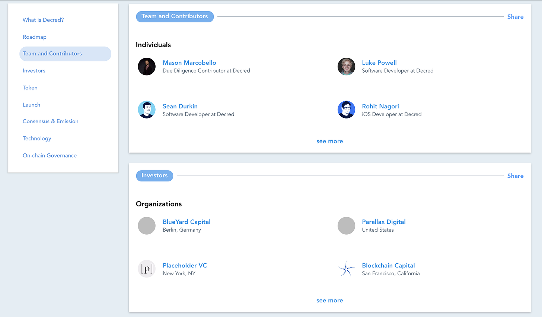Share the Investors section
The width and height of the screenshot is (542, 317).
pyautogui.click(x=515, y=176)
